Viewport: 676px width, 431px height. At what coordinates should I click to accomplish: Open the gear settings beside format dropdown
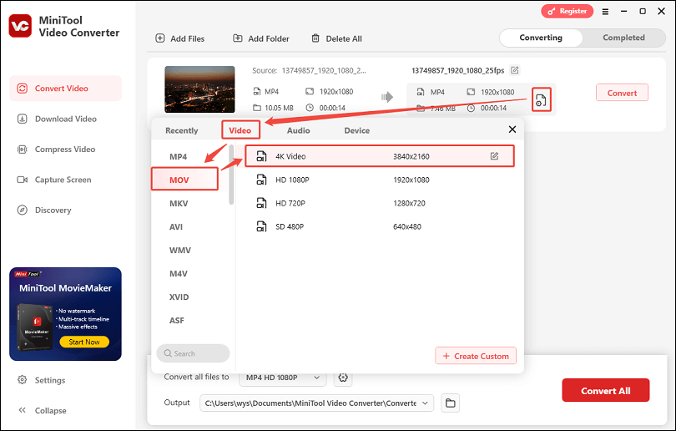click(343, 378)
